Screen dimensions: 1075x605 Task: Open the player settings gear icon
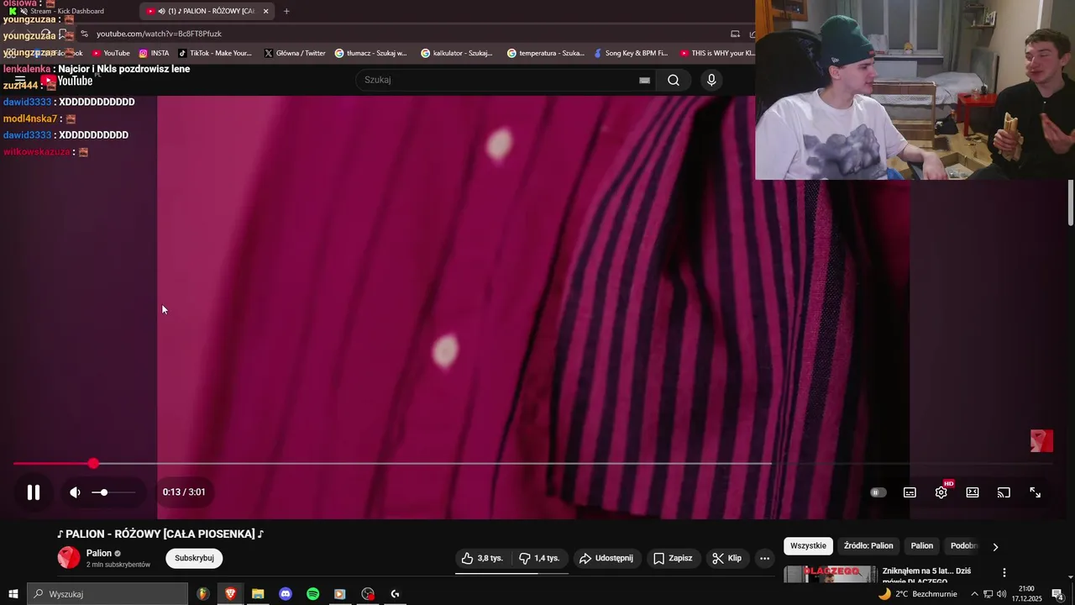click(941, 492)
